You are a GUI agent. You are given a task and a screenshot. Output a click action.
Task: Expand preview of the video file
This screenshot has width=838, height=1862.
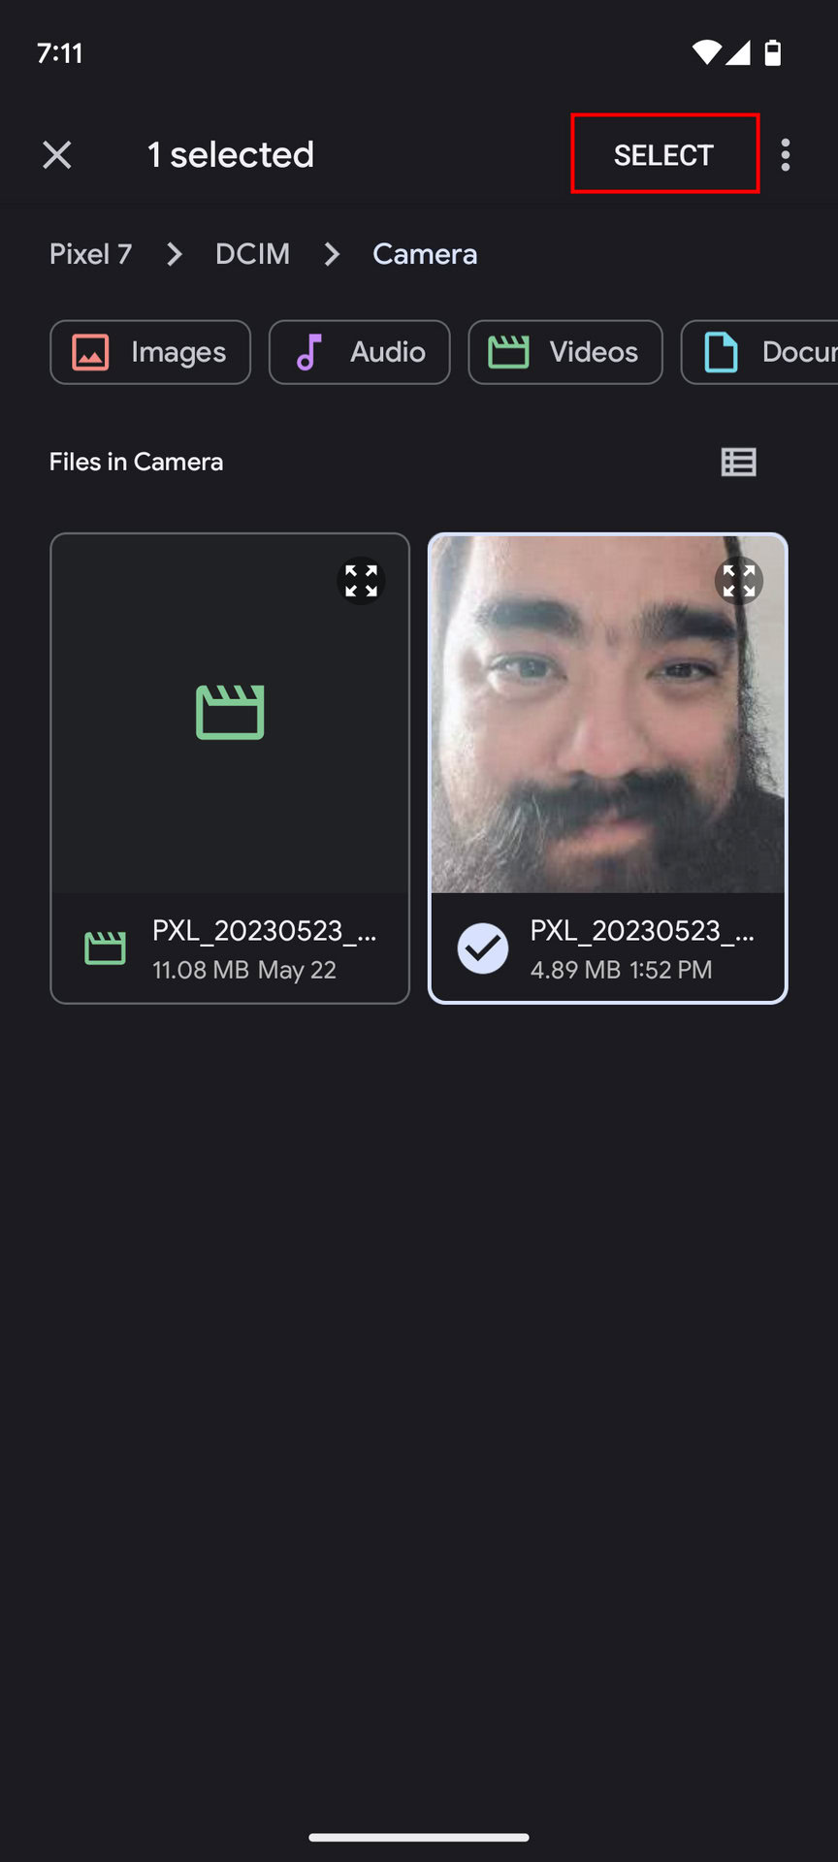click(361, 581)
